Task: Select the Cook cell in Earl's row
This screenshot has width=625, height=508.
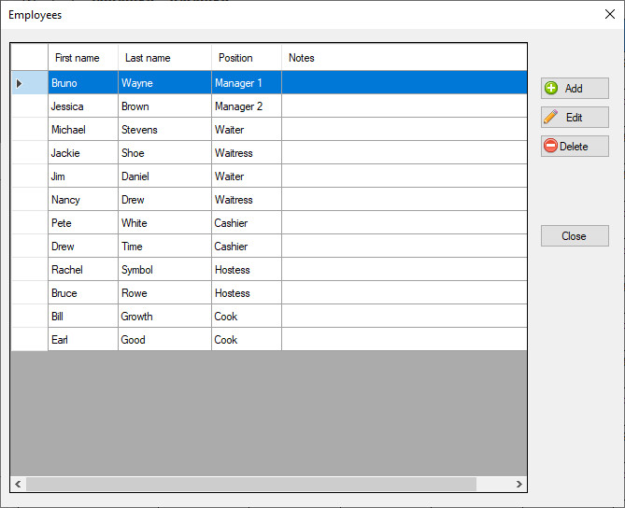Action: pos(247,340)
